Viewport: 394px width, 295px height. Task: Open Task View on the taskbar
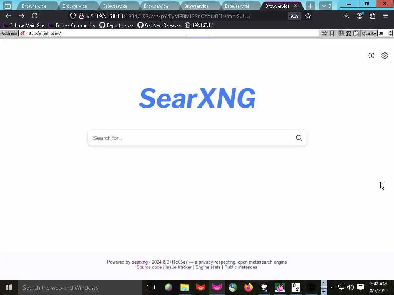point(151,287)
